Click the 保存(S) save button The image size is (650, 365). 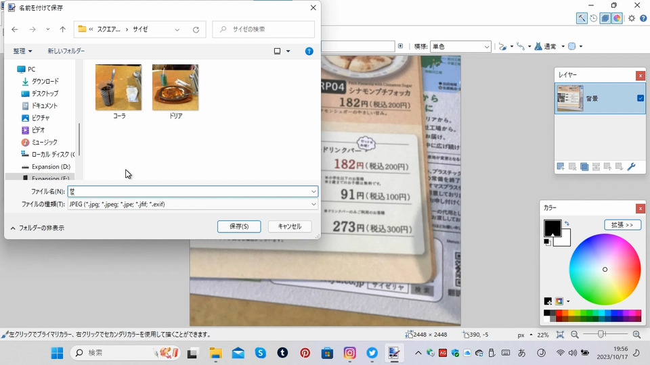coord(239,226)
